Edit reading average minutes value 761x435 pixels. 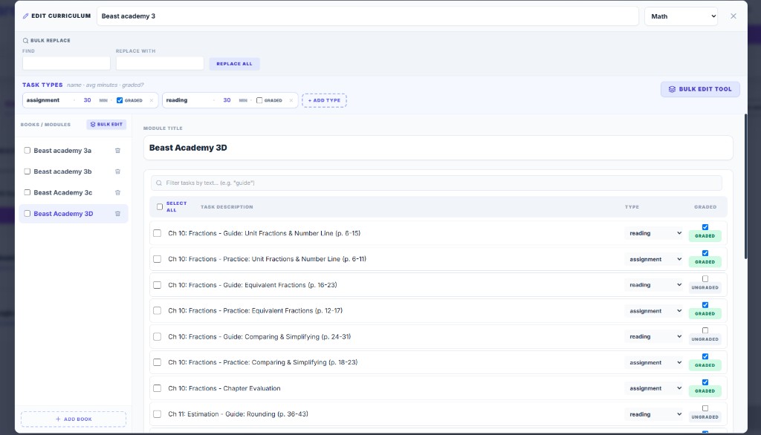(x=227, y=100)
